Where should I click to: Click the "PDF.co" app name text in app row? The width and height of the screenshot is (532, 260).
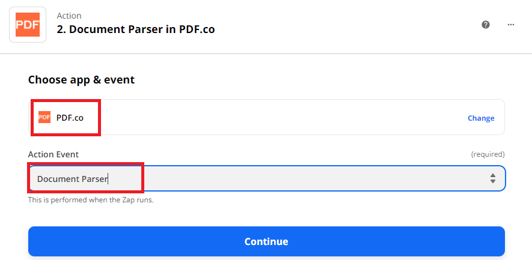70,118
